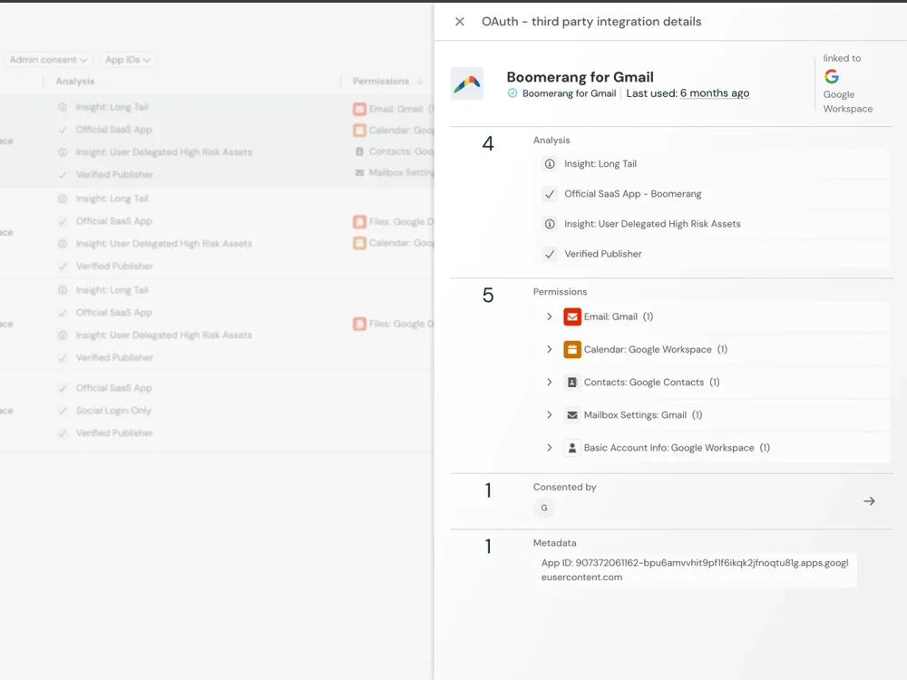This screenshot has height=680, width=907.
Task: Click the 'Consented by' section label
Action: click(x=564, y=487)
